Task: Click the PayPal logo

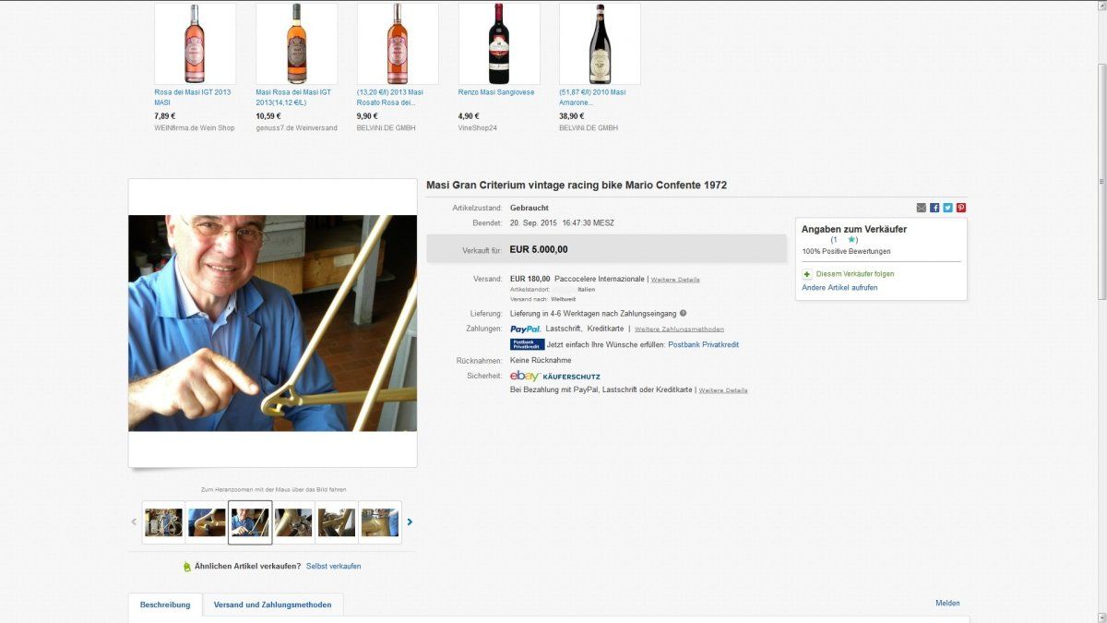Action: (525, 329)
